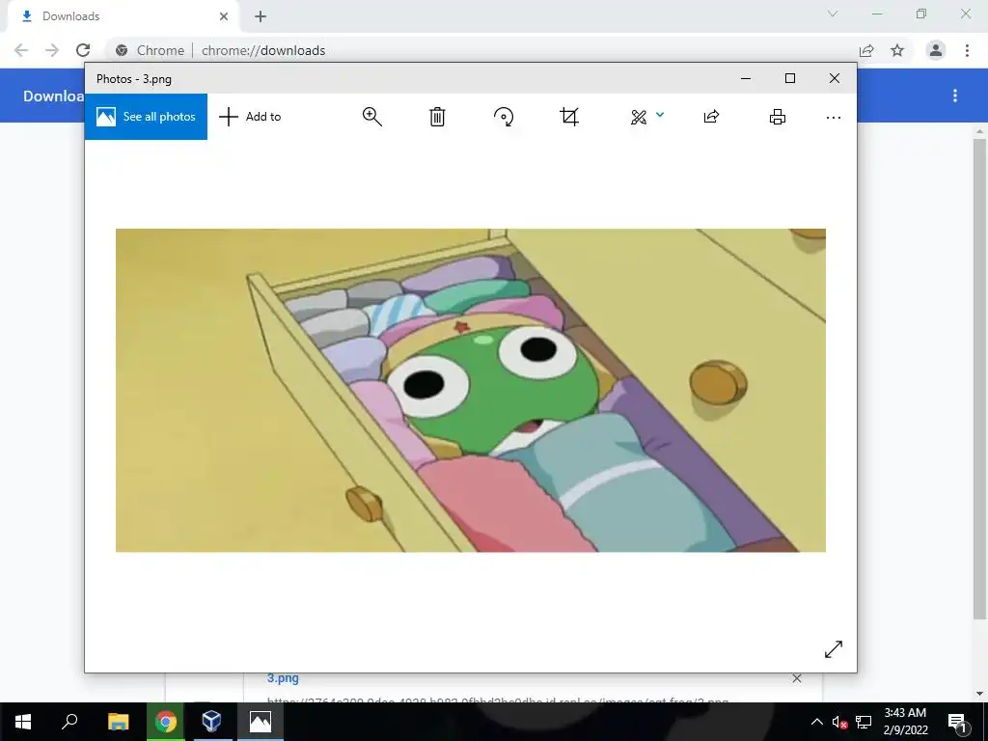Close the Photos - 3.png window
The height and width of the screenshot is (741, 988).
pos(835,78)
